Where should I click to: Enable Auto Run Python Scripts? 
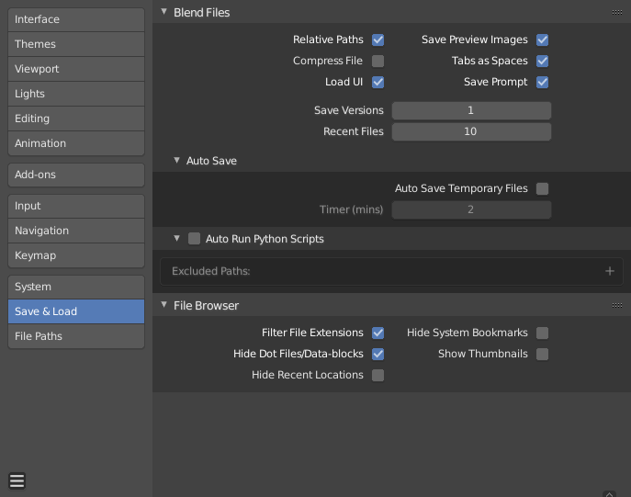point(194,239)
